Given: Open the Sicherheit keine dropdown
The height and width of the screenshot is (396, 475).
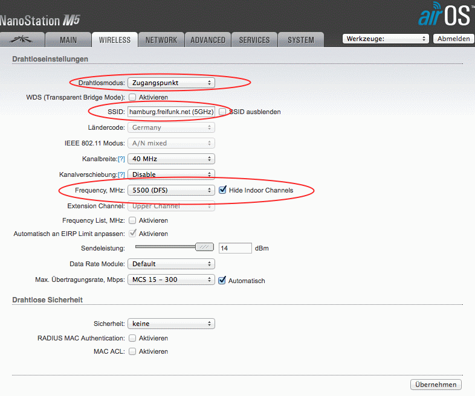Looking at the screenshot, I should (x=171, y=324).
